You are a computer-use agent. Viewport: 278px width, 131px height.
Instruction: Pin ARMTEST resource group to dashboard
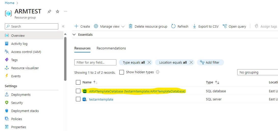[49, 12]
